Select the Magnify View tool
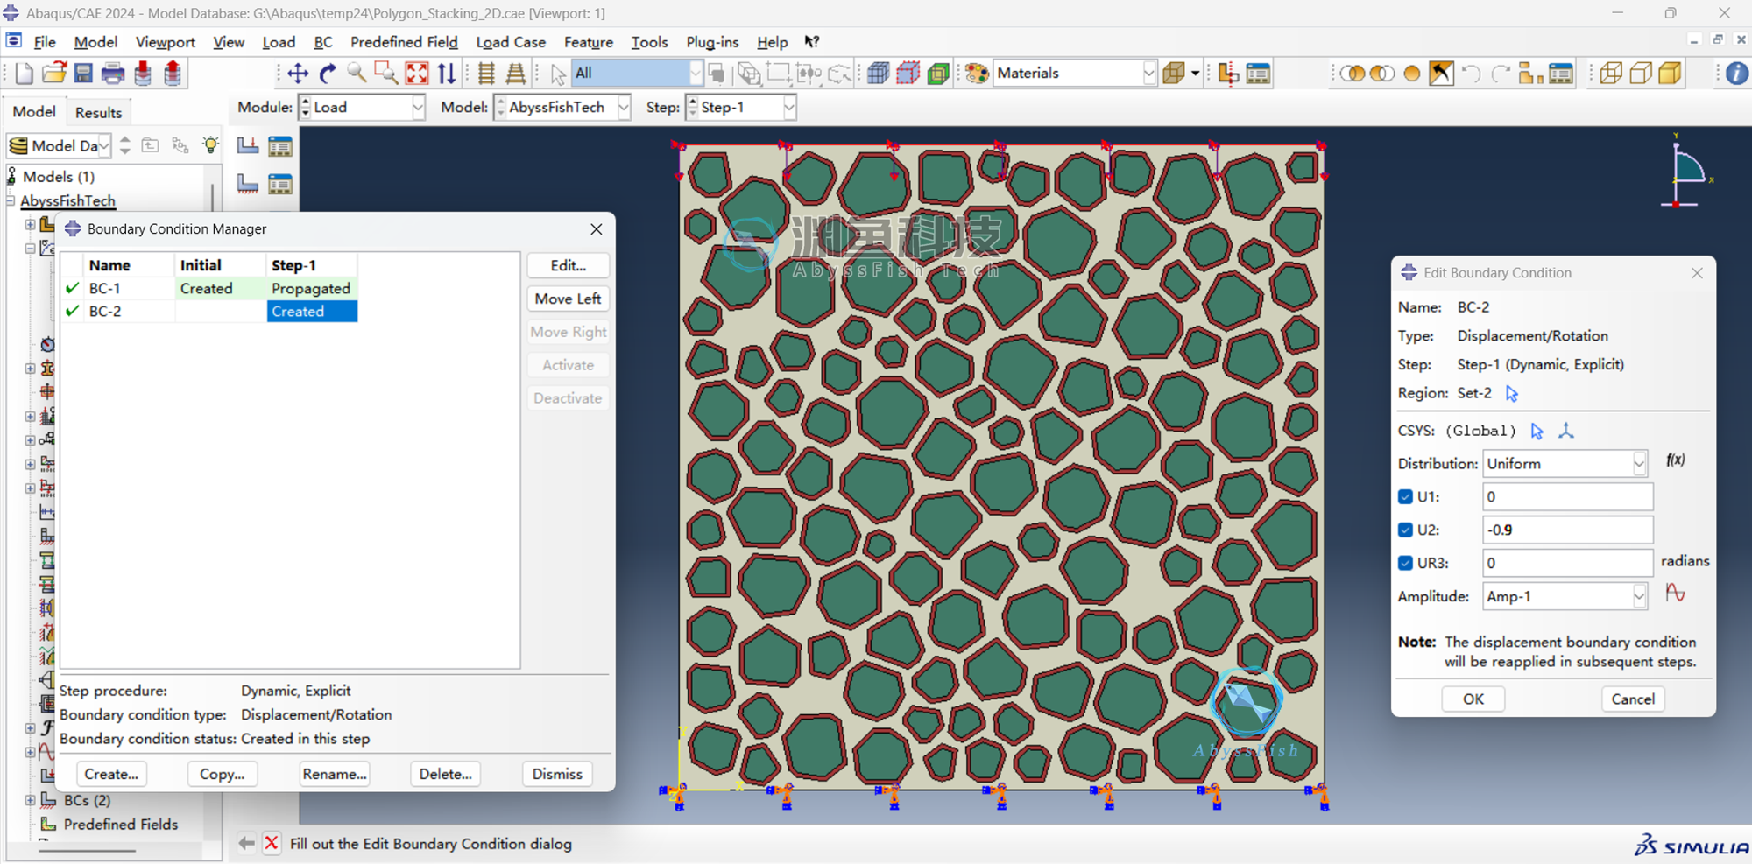The image size is (1752, 864). point(357,74)
